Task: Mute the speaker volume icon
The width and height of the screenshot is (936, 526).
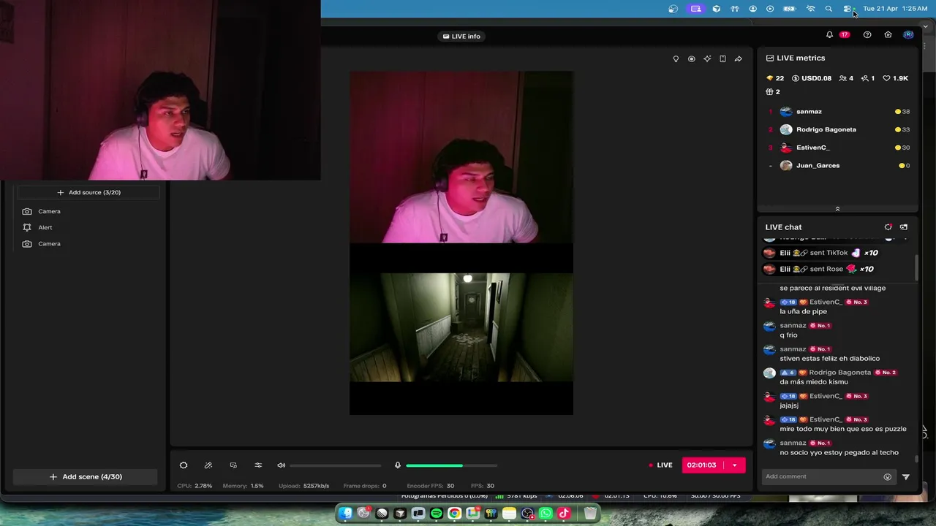Action: coord(282,465)
